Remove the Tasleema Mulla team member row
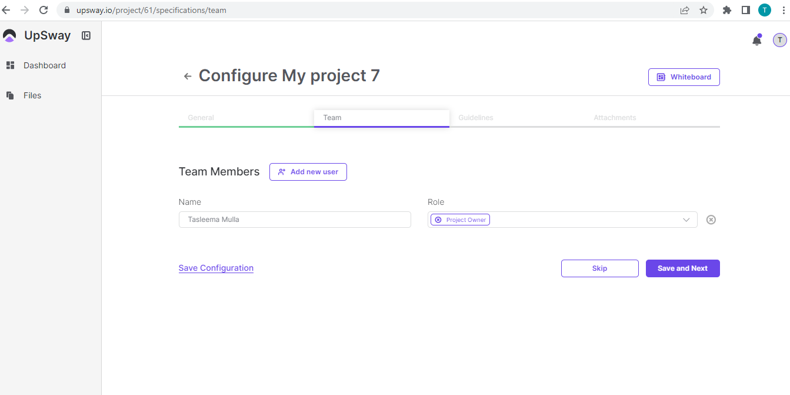The width and height of the screenshot is (790, 395). [x=711, y=220]
